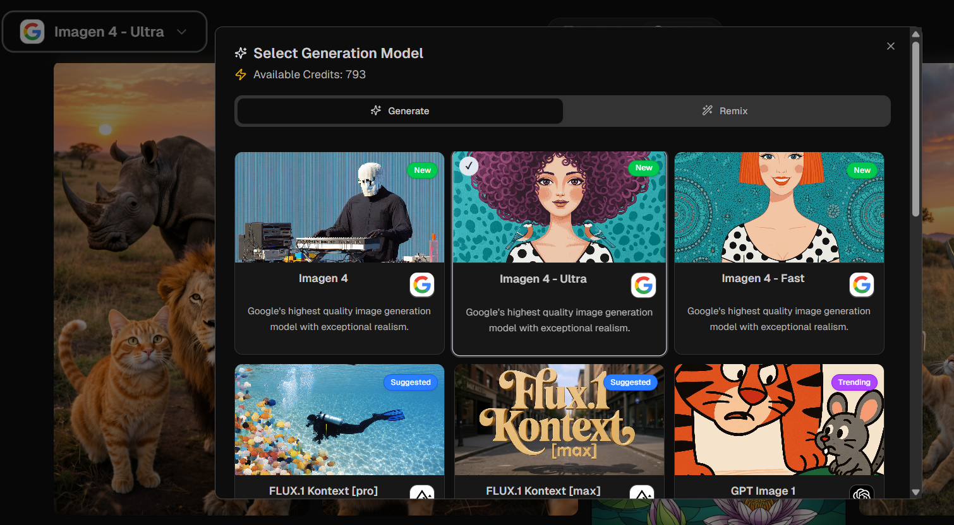Click the Imagen 4 - Fast title text

click(x=763, y=278)
